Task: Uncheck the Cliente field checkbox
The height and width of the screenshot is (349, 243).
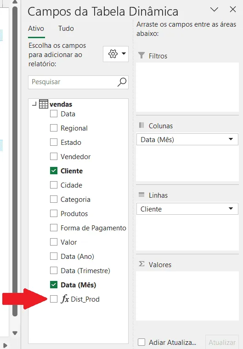Action: pyautogui.click(x=54, y=171)
